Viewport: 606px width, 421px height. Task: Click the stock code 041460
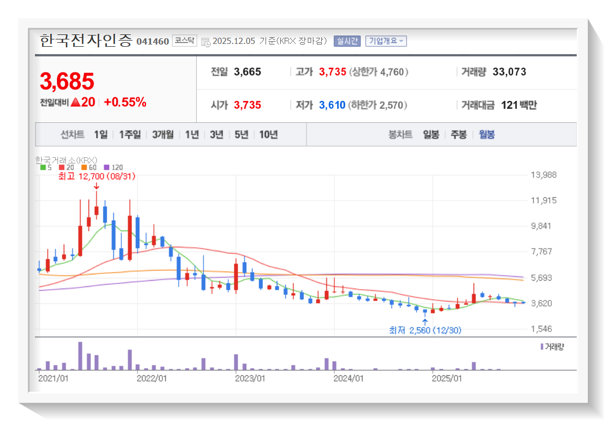[153, 41]
